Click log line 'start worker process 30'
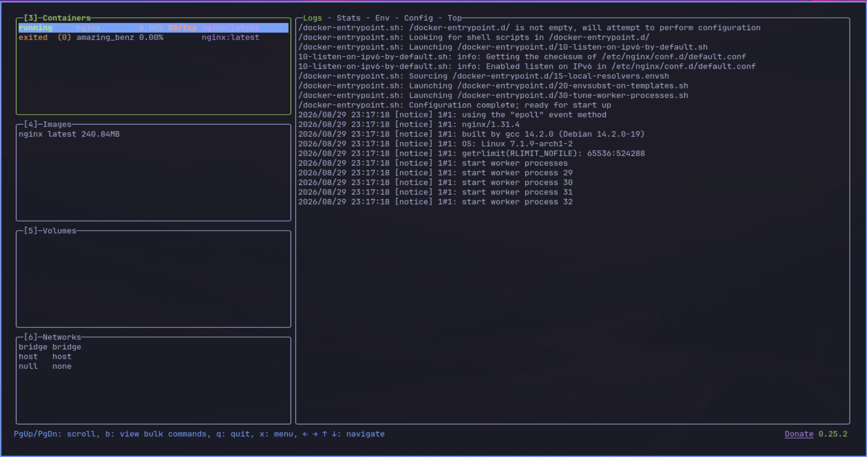The image size is (867, 457). click(435, 183)
